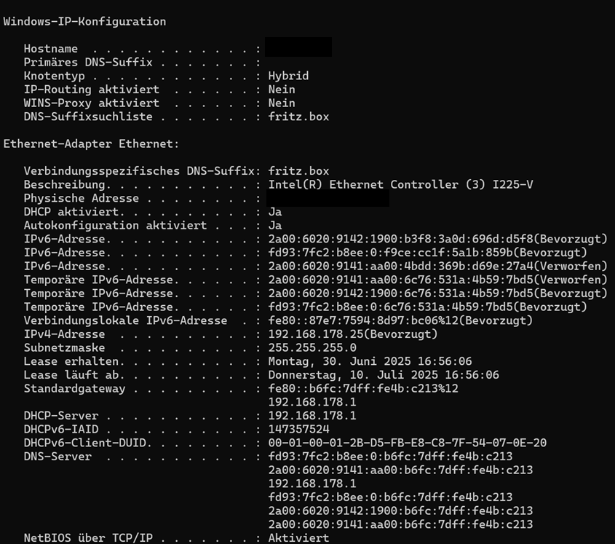Click the subnet mask 255.255.255.0
This screenshot has width=615, height=544.
tap(312, 348)
